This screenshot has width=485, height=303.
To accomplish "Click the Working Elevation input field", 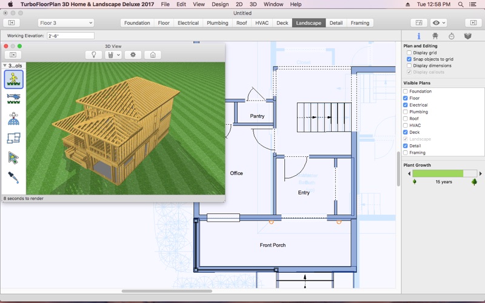I will (70, 36).
